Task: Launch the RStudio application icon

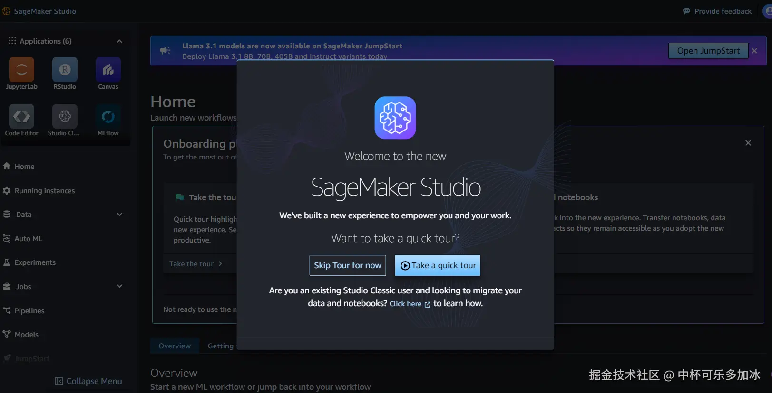Action: 65,70
